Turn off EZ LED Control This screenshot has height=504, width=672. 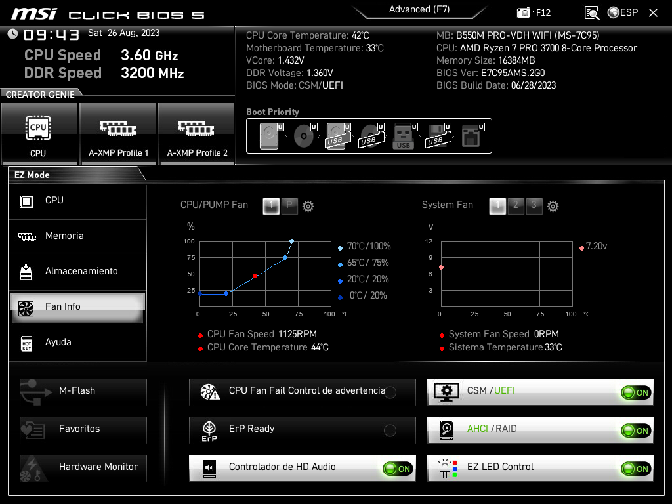click(x=636, y=469)
